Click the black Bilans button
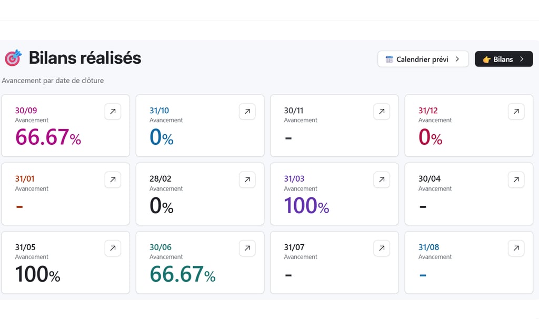Screen dimensions: 539x319 point(503,59)
